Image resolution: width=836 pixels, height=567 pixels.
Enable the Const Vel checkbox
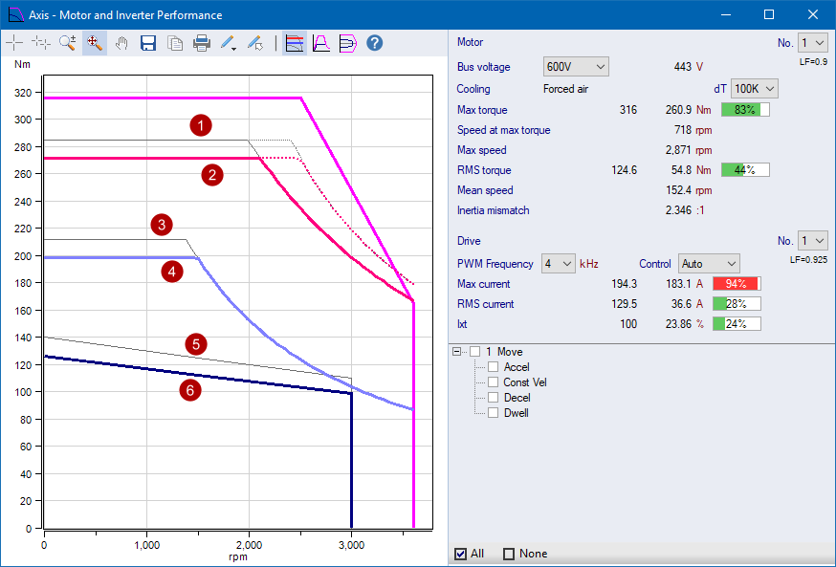click(x=494, y=382)
